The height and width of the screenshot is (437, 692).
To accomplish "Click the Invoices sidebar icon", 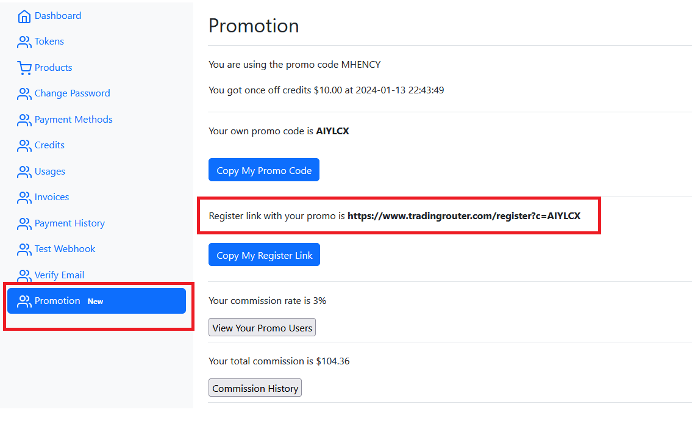I will (x=24, y=198).
